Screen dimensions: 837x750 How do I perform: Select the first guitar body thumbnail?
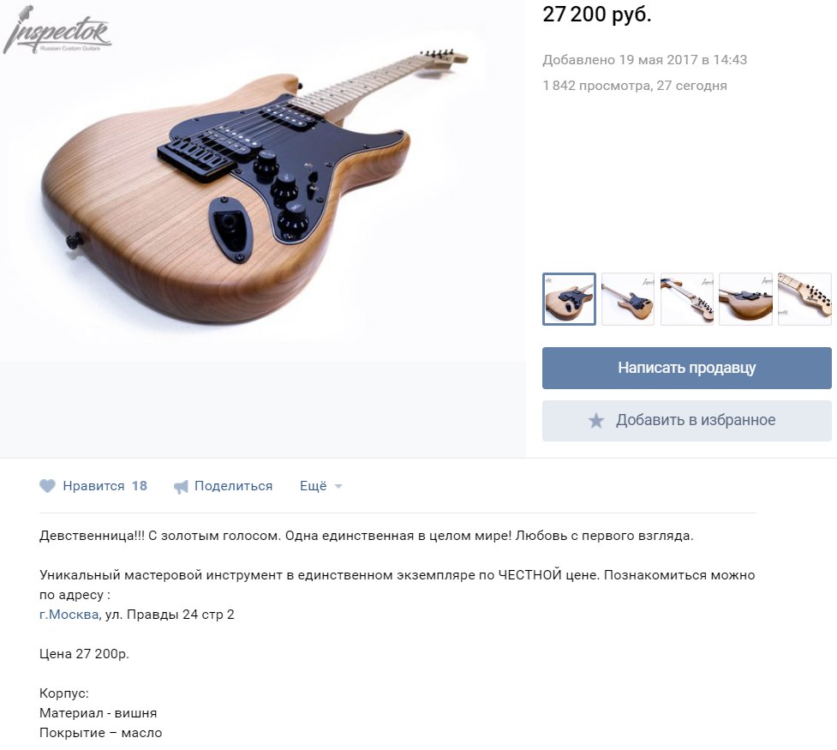pyautogui.click(x=569, y=299)
